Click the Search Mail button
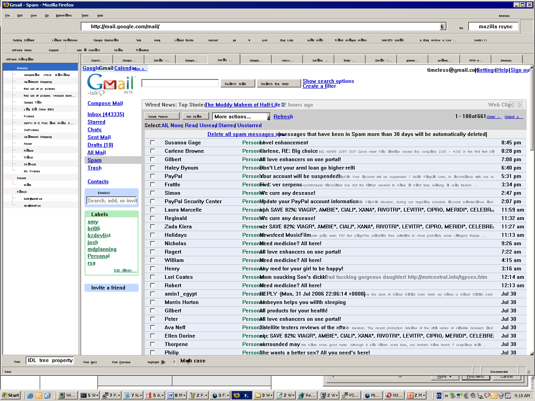Image resolution: width=535 pixels, height=401 pixels. pos(238,83)
